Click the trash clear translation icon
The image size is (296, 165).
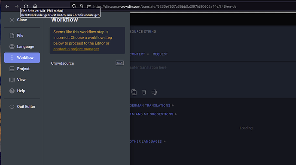point(144,92)
